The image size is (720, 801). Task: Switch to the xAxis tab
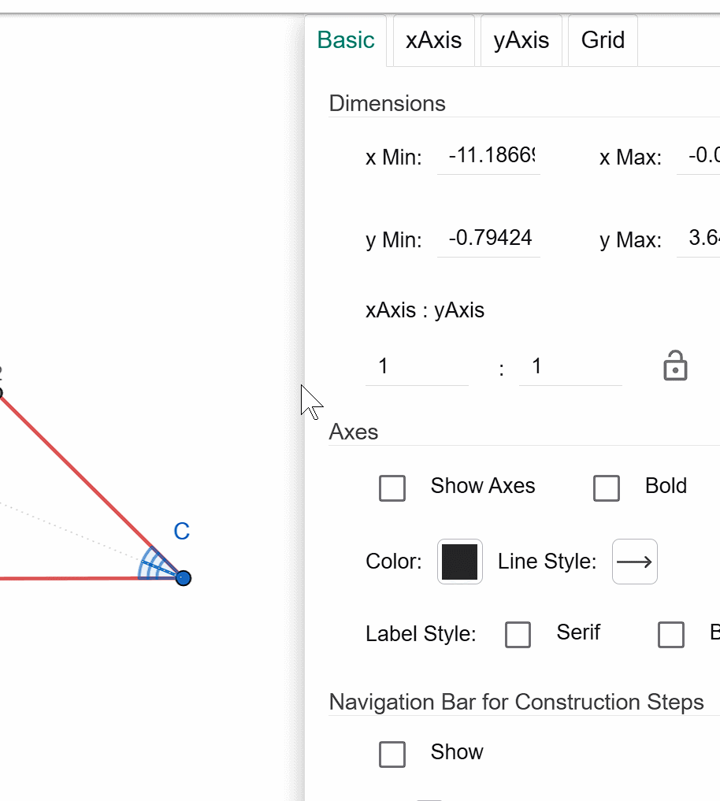434,40
